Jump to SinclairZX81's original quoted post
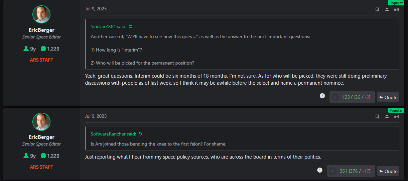408x181 pixels. pos(131,26)
